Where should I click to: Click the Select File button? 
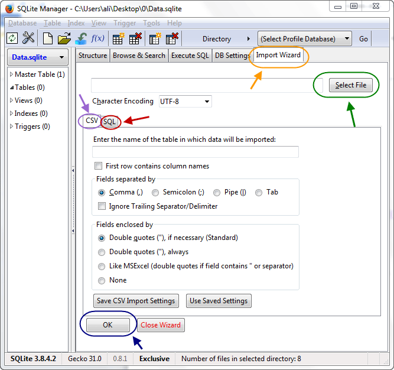coord(351,85)
